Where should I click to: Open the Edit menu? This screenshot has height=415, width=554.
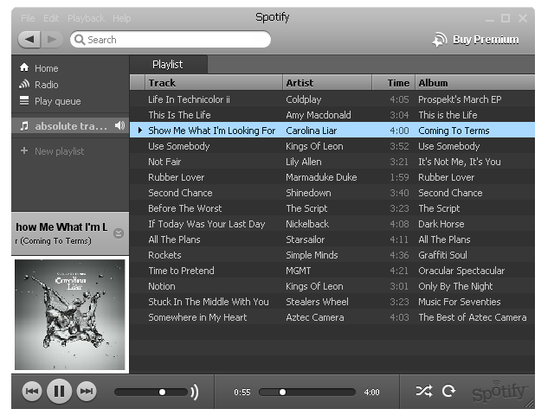pos(51,18)
